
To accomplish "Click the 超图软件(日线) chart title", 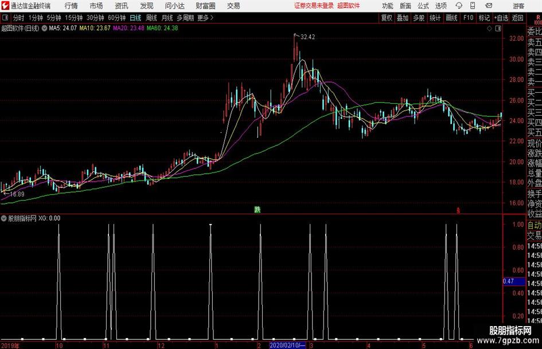I will tap(20, 28).
